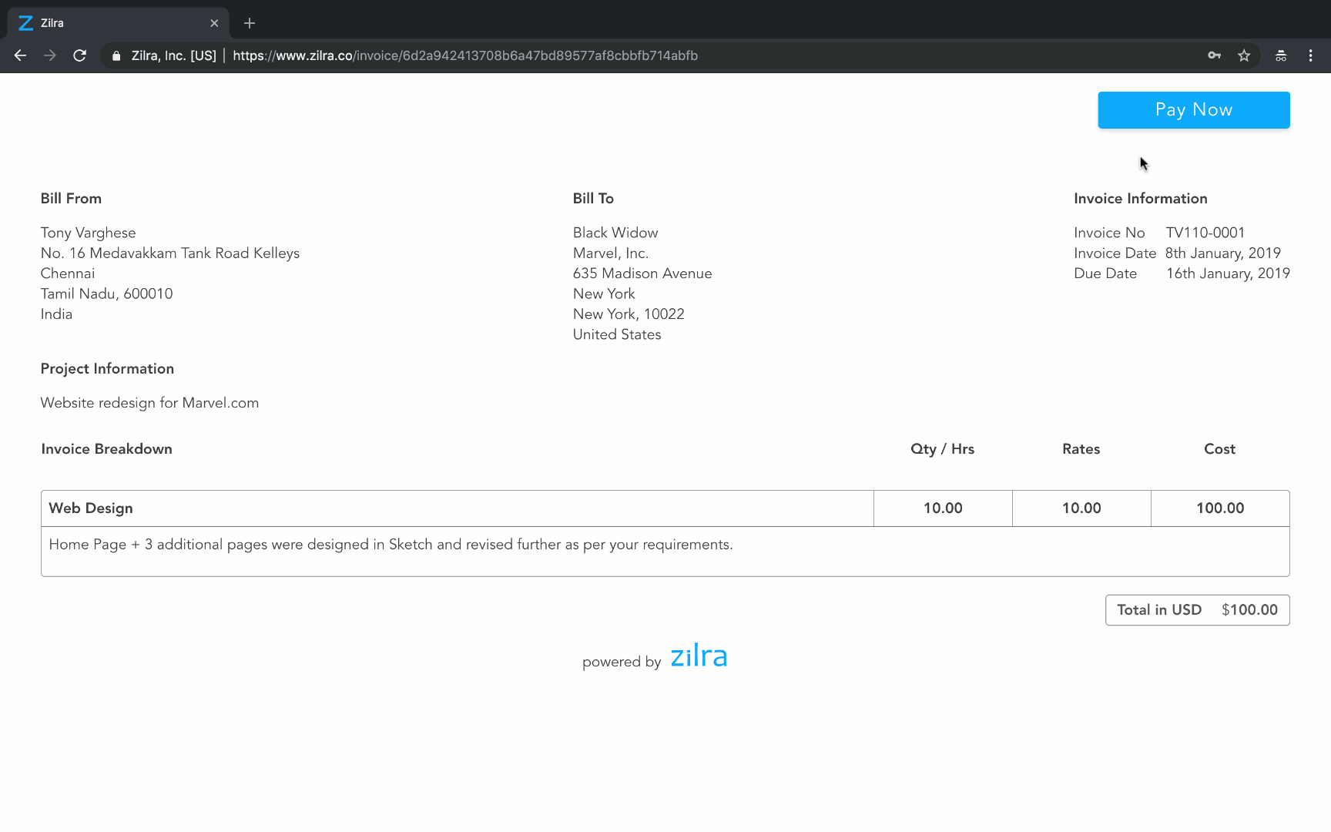Click the 635 Madison Avenue address line
Screen dimensions: 1331x832
click(x=642, y=273)
